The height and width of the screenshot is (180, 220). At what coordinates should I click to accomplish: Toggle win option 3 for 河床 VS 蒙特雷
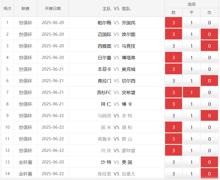click(x=173, y=151)
